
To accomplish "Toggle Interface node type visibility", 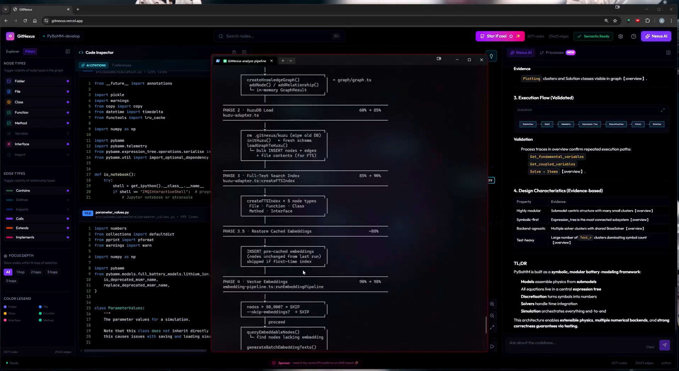I will point(37,144).
